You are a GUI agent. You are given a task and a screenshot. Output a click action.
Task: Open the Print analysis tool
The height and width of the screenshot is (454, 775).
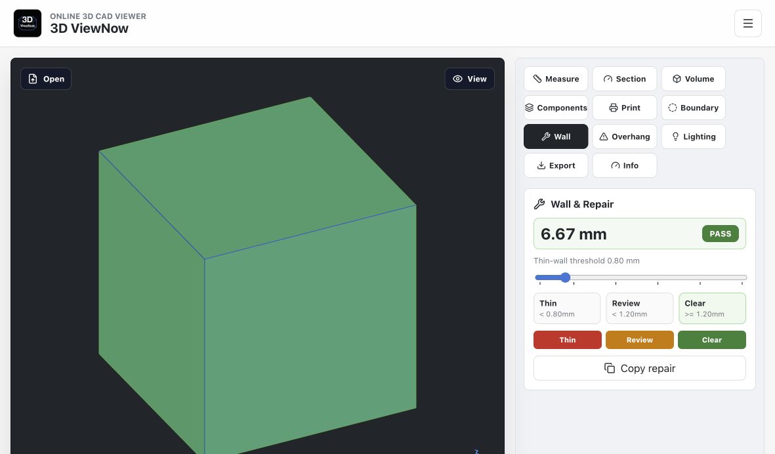[x=625, y=108]
